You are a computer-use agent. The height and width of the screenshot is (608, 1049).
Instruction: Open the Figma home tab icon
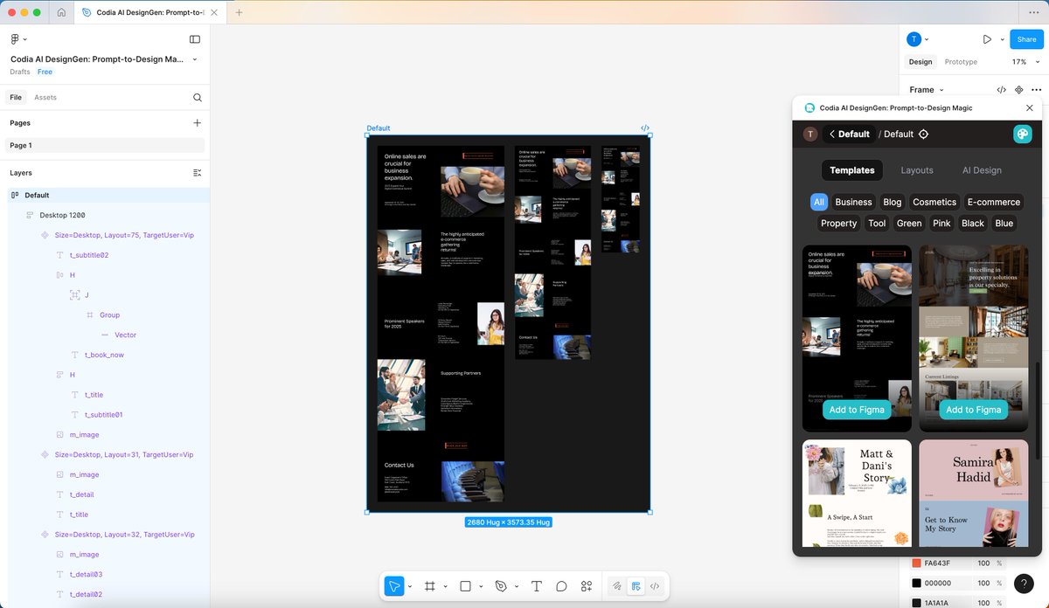61,12
